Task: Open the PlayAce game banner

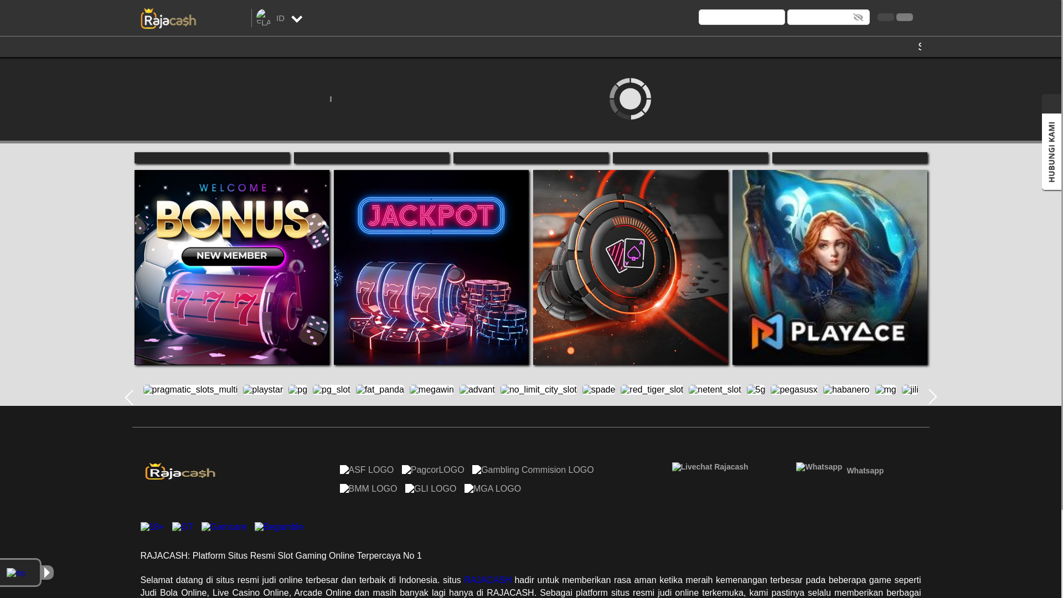Action: click(x=830, y=267)
